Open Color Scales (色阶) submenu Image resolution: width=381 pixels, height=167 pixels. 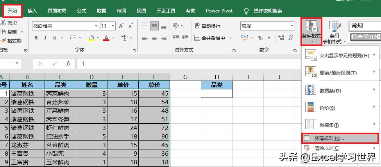coord(340,108)
